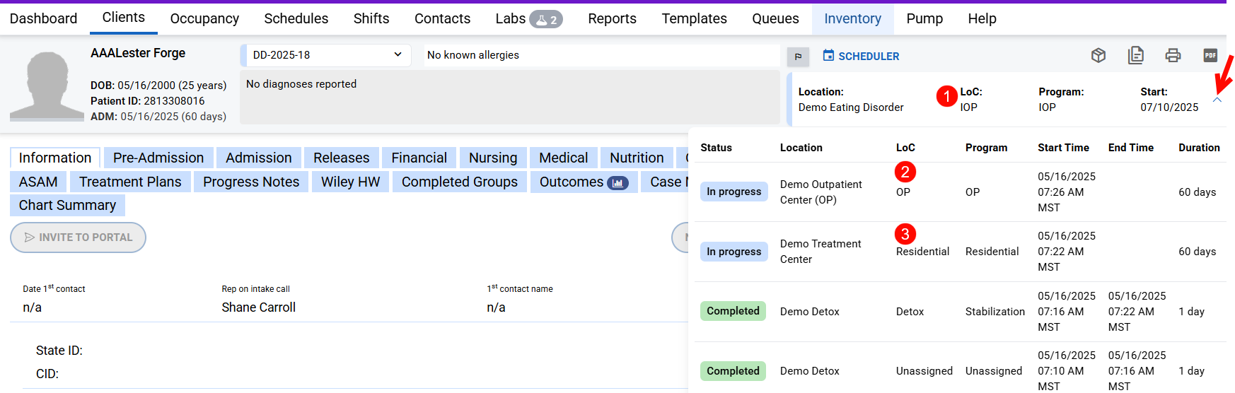Open the DD-2025-18 episode dropdown
1235x393 pixels.
point(326,55)
